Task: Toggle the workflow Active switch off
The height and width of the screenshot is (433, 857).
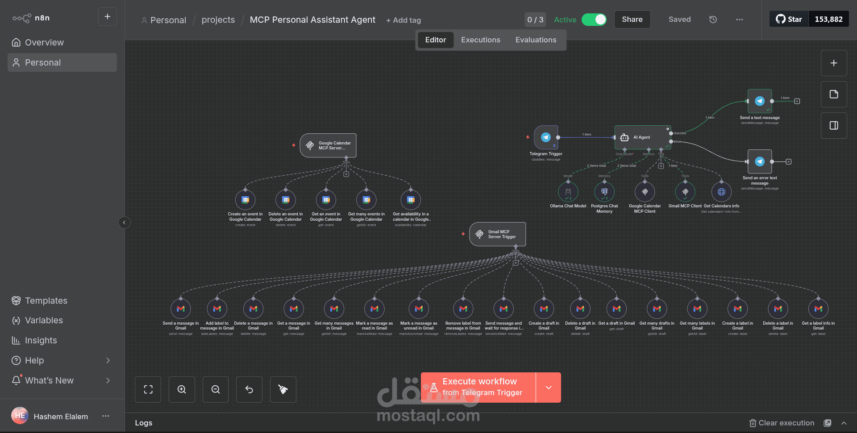Action: (x=594, y=20)
